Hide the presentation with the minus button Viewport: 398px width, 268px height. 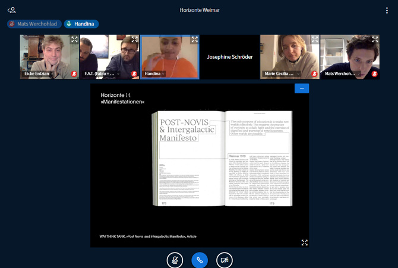(x=302, y=89)
